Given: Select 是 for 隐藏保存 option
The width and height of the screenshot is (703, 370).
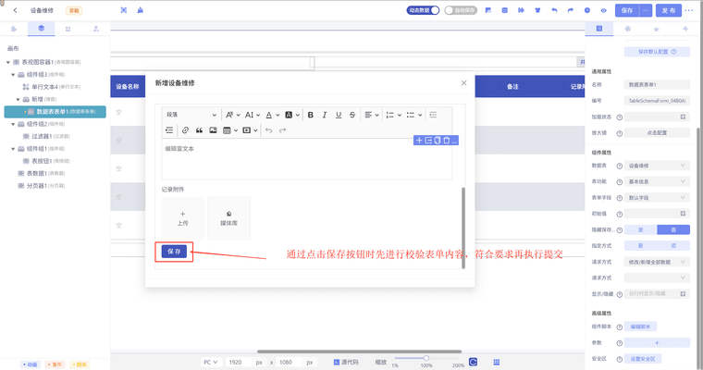Looking at the screenshot, I should [x=641, y=229].
